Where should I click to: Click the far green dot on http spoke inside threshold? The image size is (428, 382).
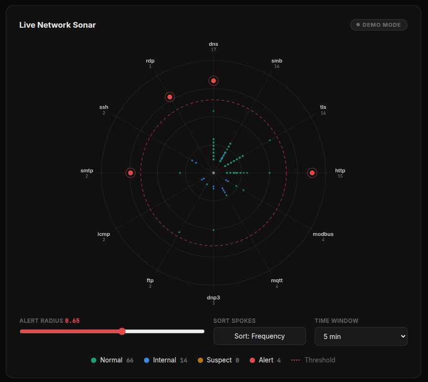pyautogui.click(x=270, y=173)
